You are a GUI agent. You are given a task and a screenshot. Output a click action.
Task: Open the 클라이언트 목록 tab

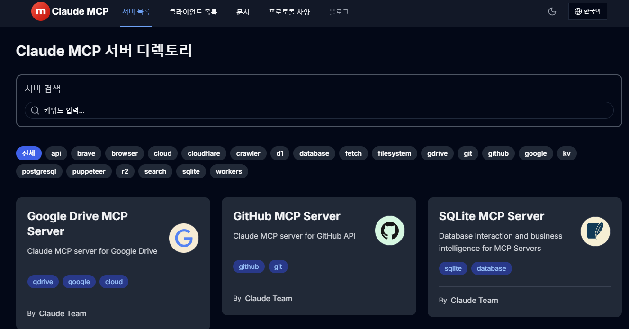193,12
